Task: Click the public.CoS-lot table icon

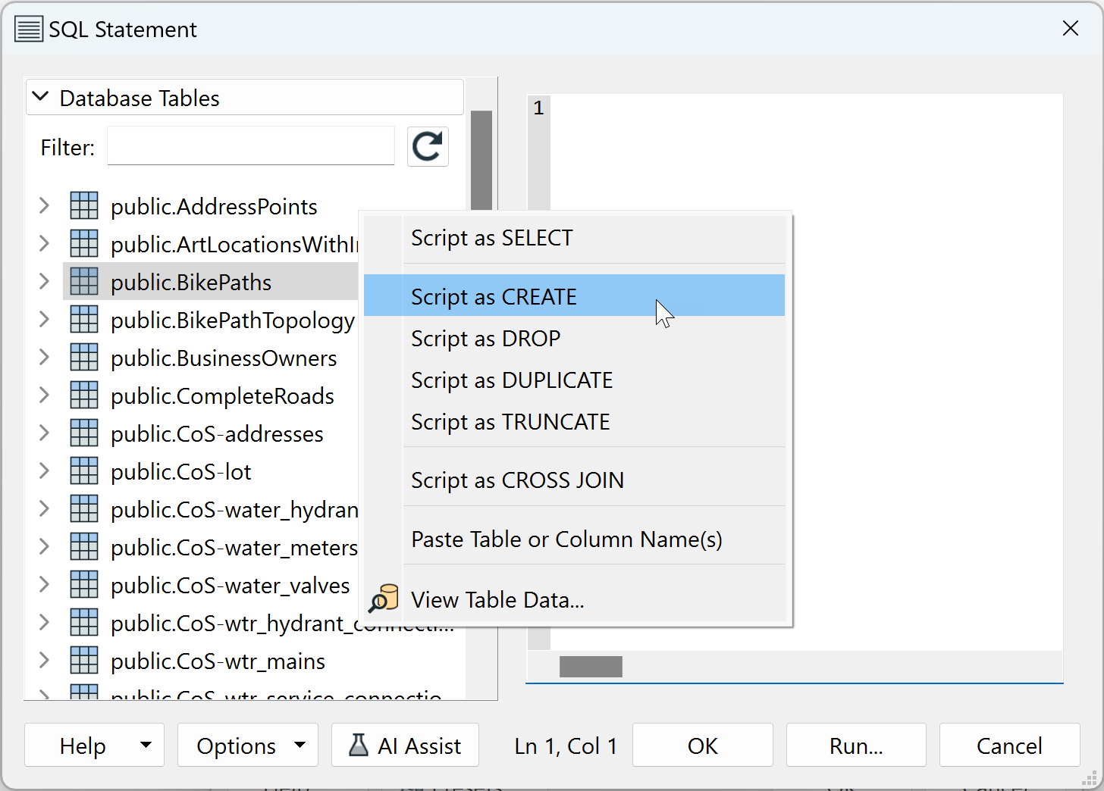Action: pyautogui.click(x=84, y=471)
